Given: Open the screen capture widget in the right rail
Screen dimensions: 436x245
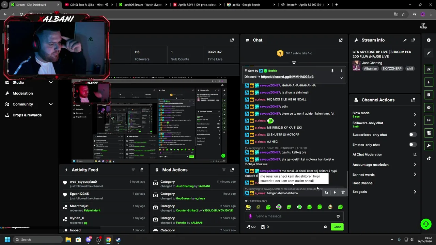Looking at the screenshot, I should click(429, 69).
